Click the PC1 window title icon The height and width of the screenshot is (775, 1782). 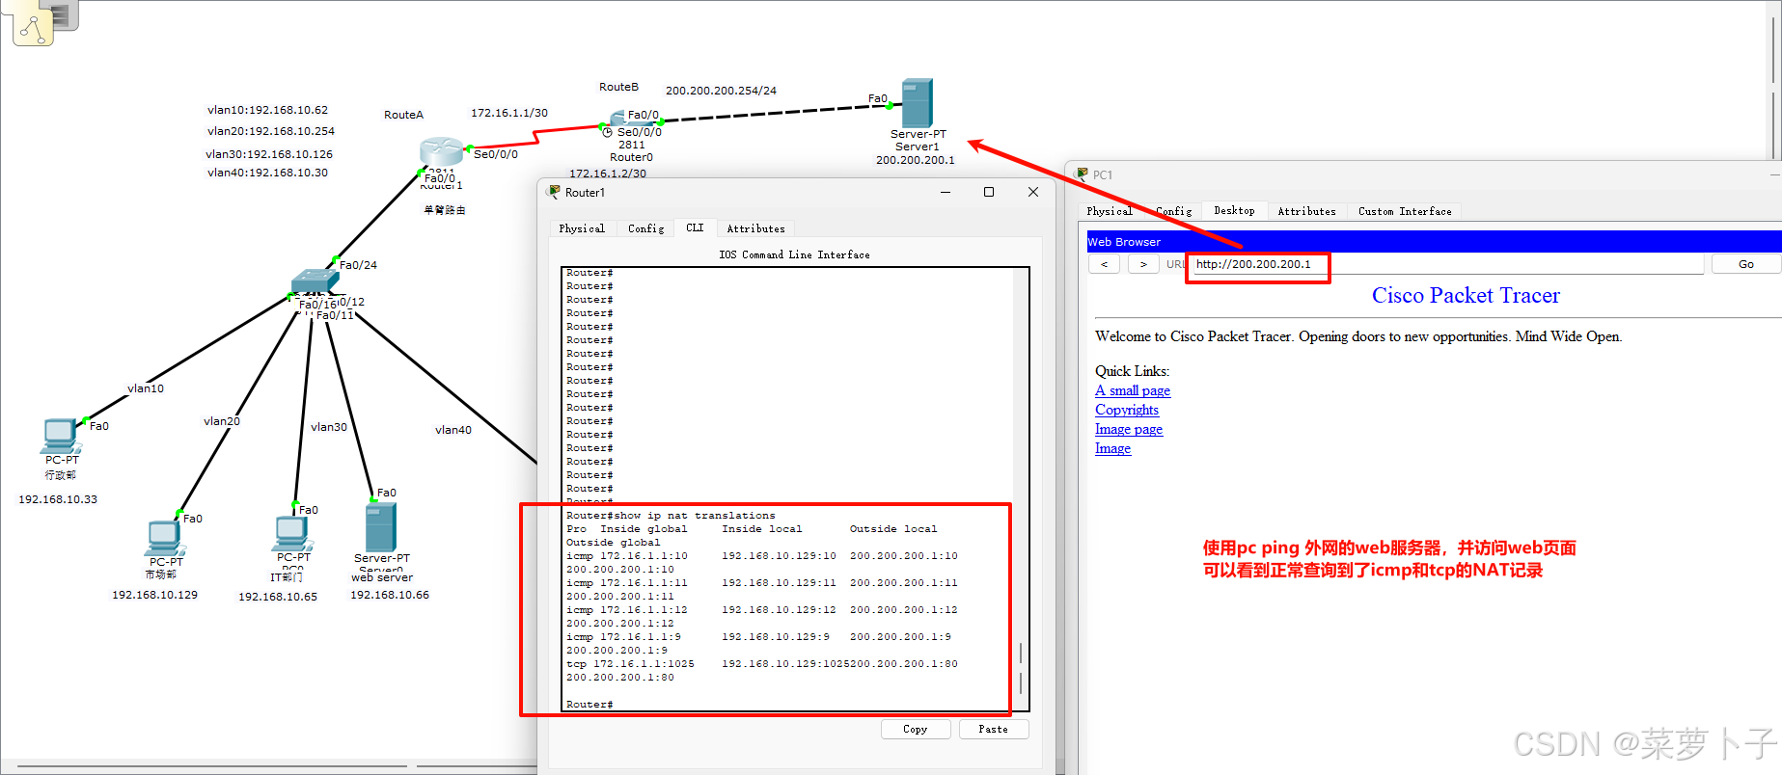(1082, 174)
